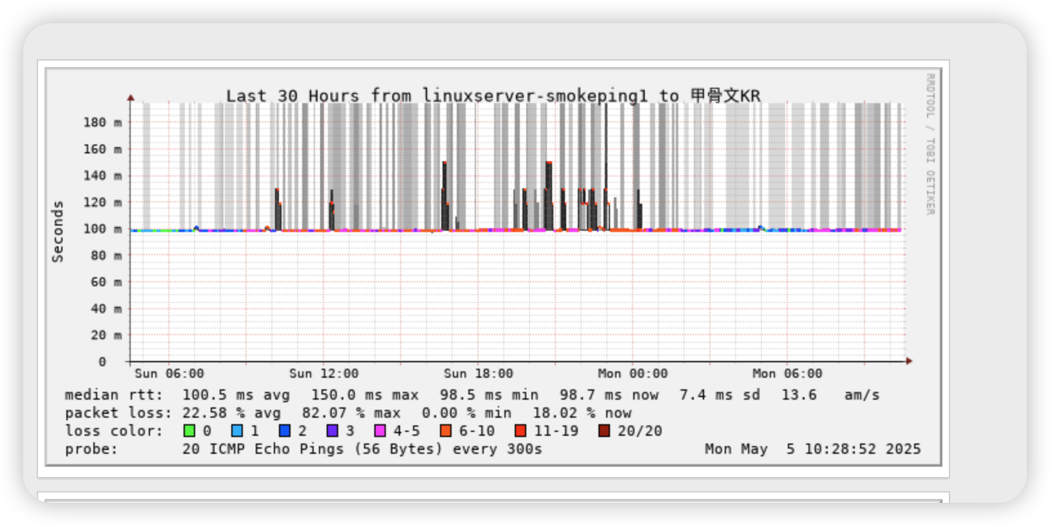The height and width of the screenshot is (526, 1050).
Task: Click the 'Sun 12:00' time axis label
Action: tap(324, 374)
